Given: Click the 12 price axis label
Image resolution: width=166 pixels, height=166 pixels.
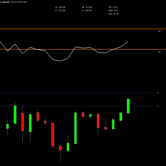Looking at the screenshot, I should tap(158, 93).
